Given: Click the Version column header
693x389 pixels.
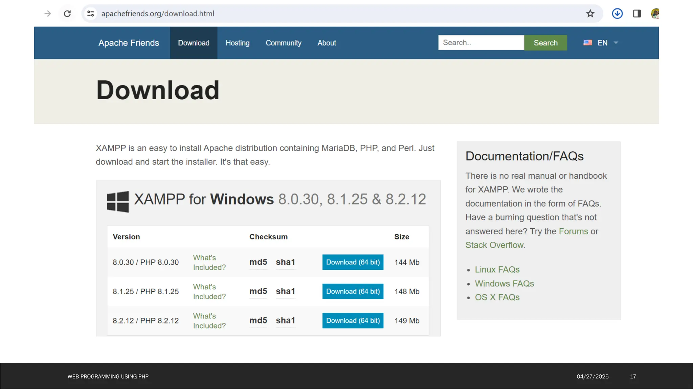Looking at the screenshot, I should pyautogui.click(x=126, y=237).
